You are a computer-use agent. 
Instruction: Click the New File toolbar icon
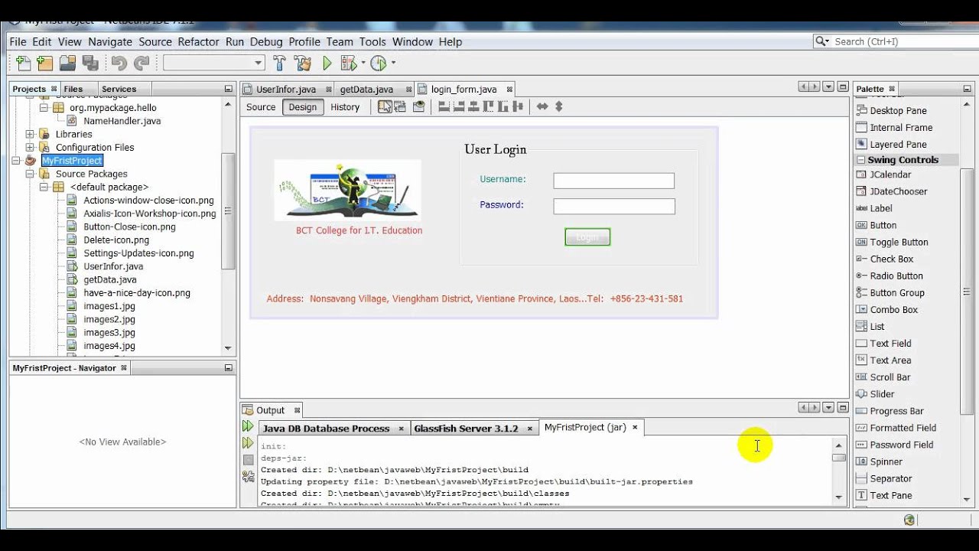(x=23, y=63)
